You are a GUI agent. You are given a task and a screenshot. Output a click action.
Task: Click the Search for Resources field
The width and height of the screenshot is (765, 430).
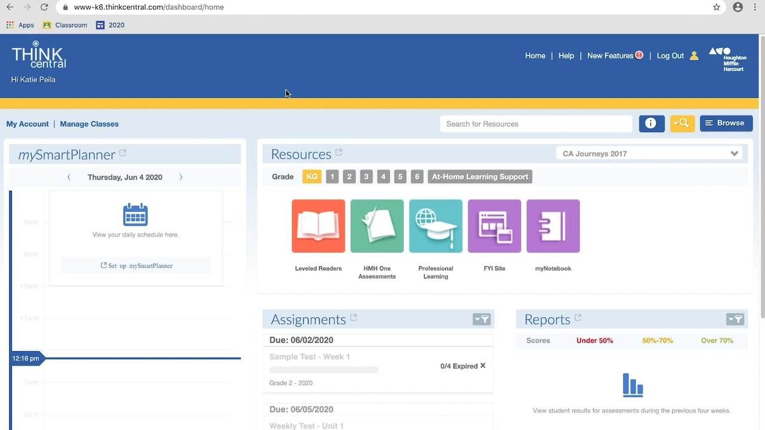536,124
